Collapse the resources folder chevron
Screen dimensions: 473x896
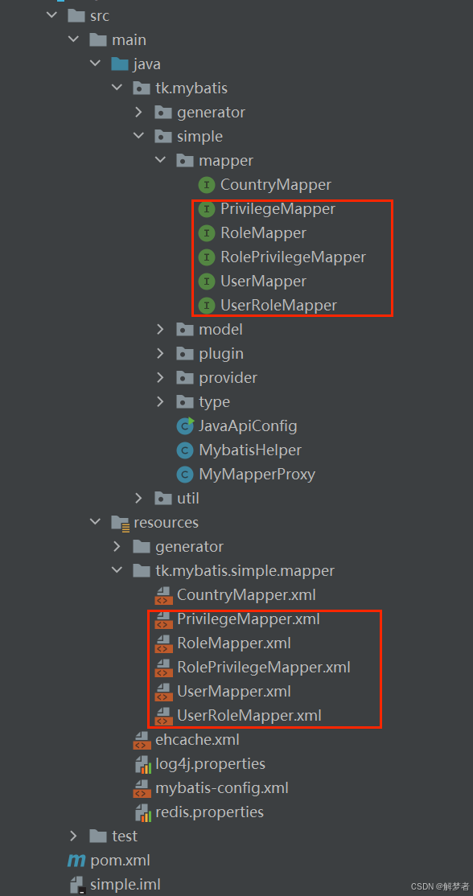pos(96,522)
